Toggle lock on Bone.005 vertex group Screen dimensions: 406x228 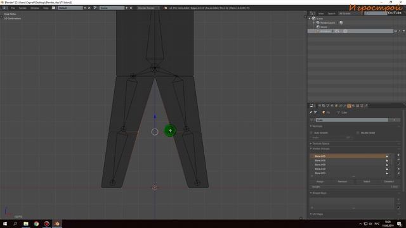387,156
